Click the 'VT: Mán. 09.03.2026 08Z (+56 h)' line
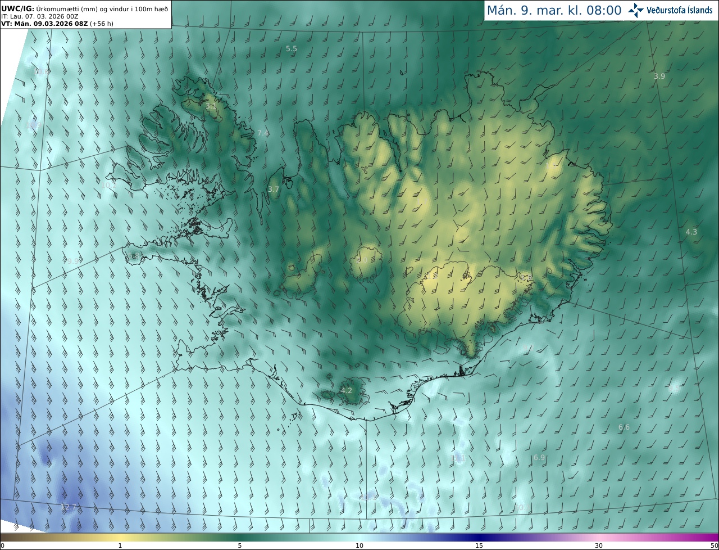This screenshot has height=550, width=719. coord(57,24)
